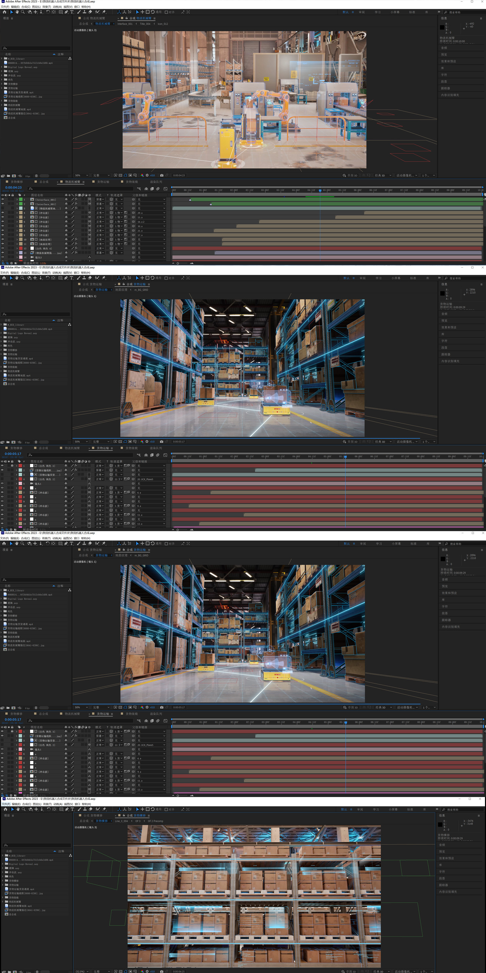Image resolution: width=486 pixels, height=973 pixels.
Task: Pick the Brush tool in the top window toolbar
Action: [79, 12]
